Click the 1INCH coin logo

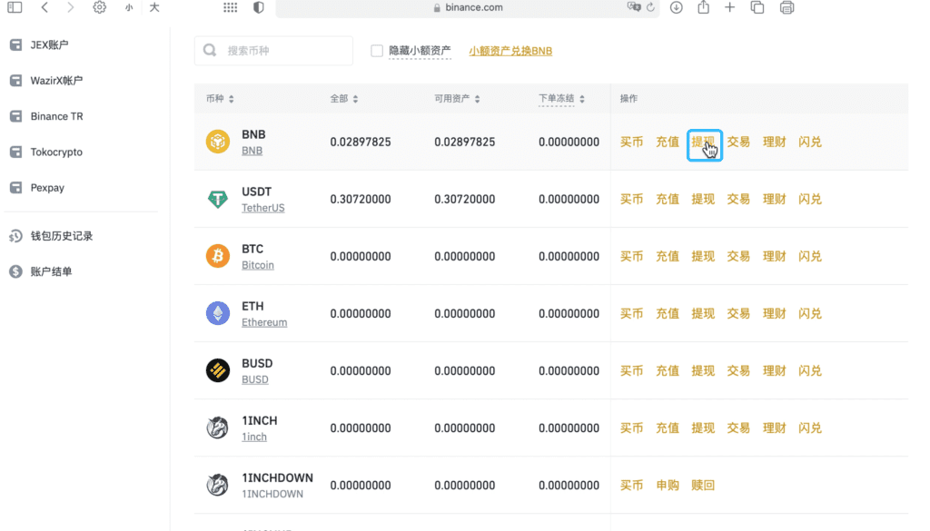[x=218, y=428]
